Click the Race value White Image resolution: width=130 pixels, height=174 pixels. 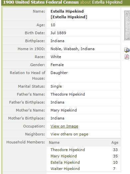tap(56, 57)
